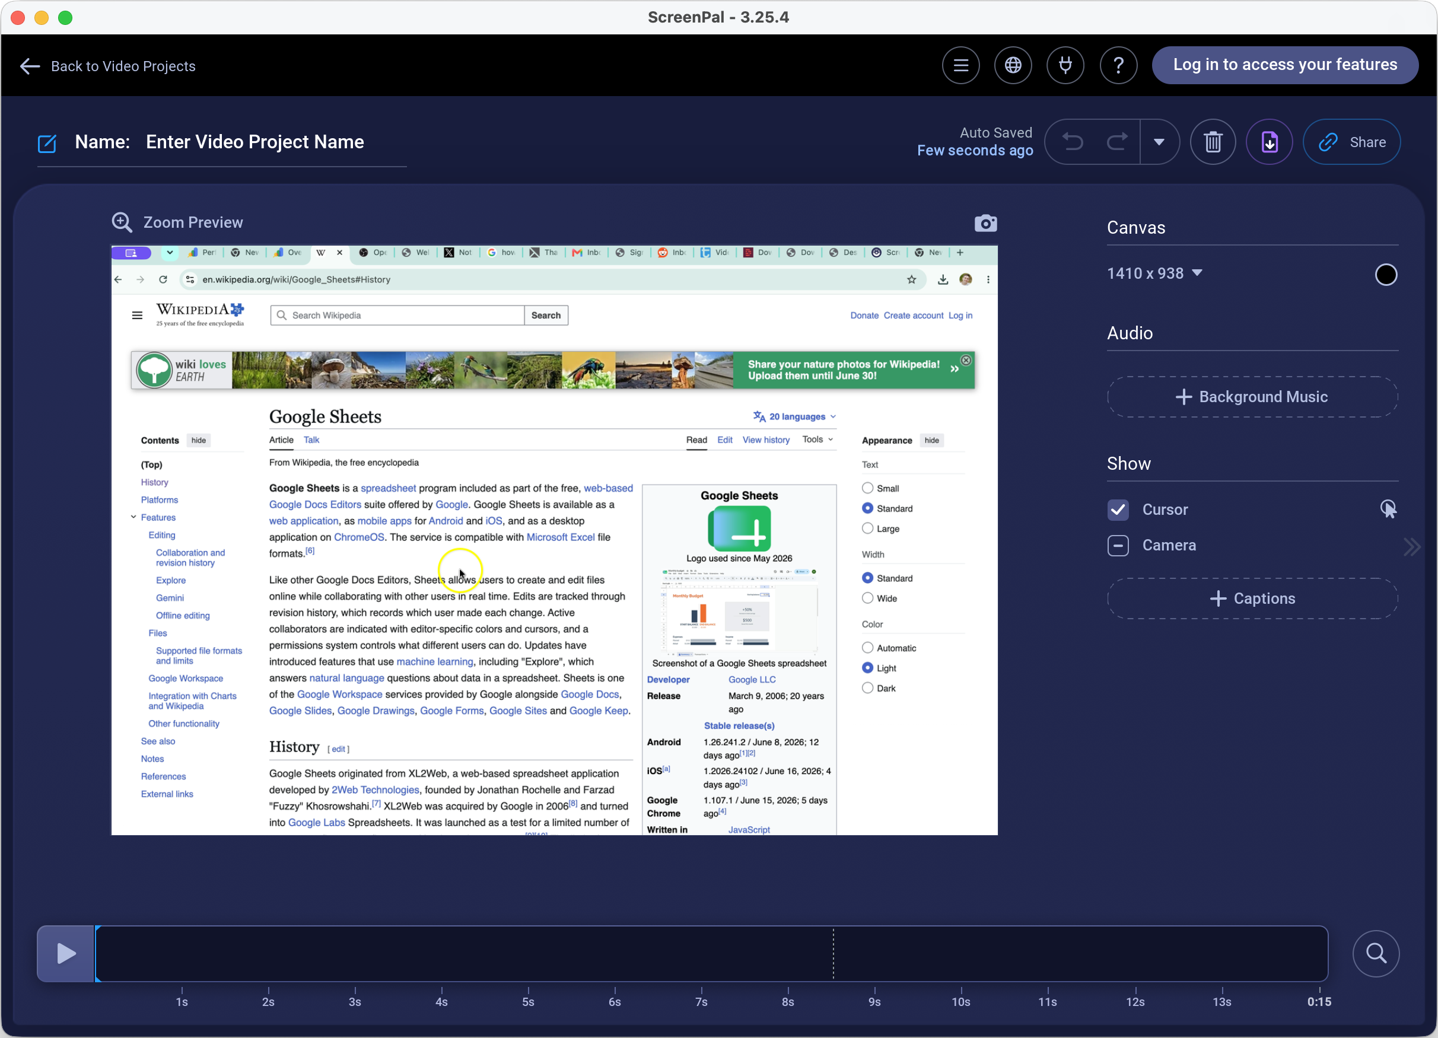Image resolution: width=1438 pixels, height=1038 pixels.
Task: Add Captions
Action: [1252, 598]
